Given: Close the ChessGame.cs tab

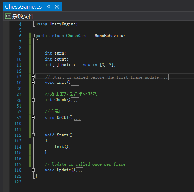Looking at the screenshot, I should (57, 6).
